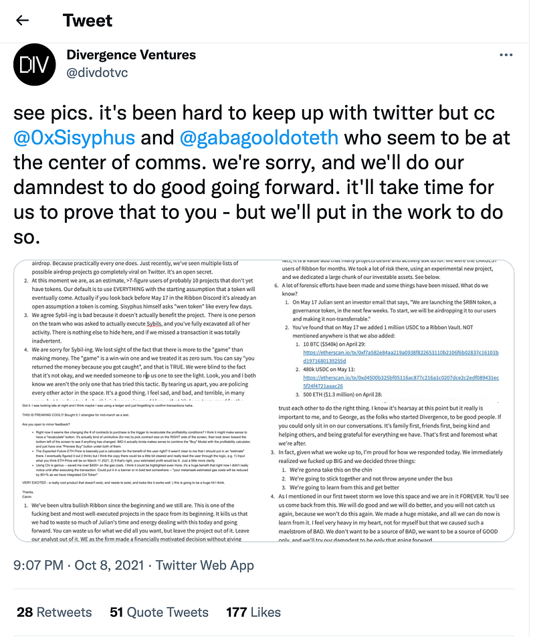Click the Tweet page heading
The width and height of the screenshot is (535, 637).
coord(88,20)
